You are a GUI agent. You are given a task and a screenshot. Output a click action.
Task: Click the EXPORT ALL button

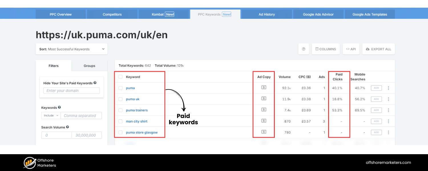(x=379, y=49)
